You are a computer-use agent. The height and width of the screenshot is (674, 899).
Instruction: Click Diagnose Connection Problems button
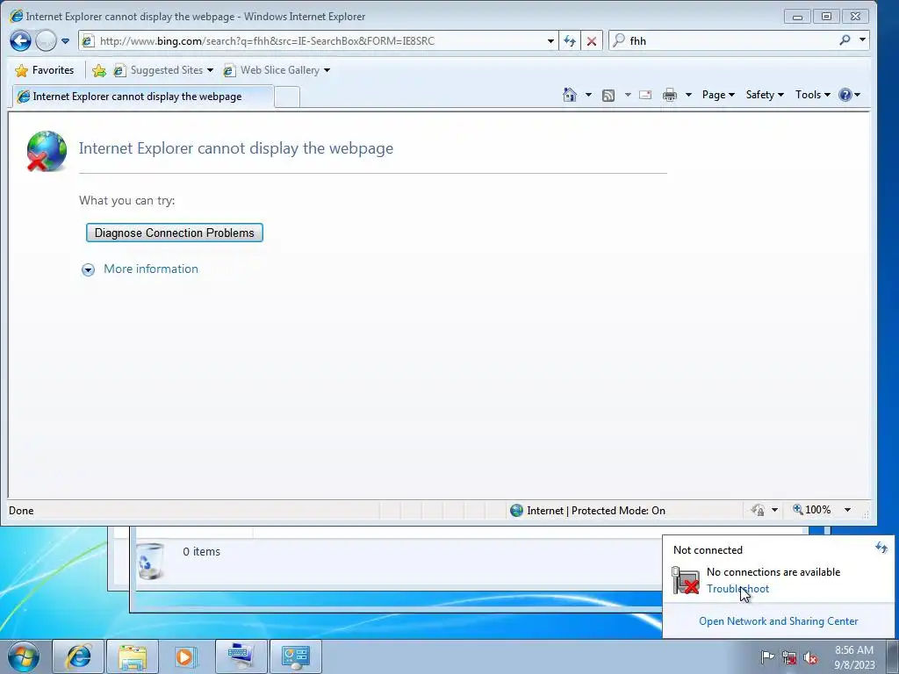(x=175, y=233)
